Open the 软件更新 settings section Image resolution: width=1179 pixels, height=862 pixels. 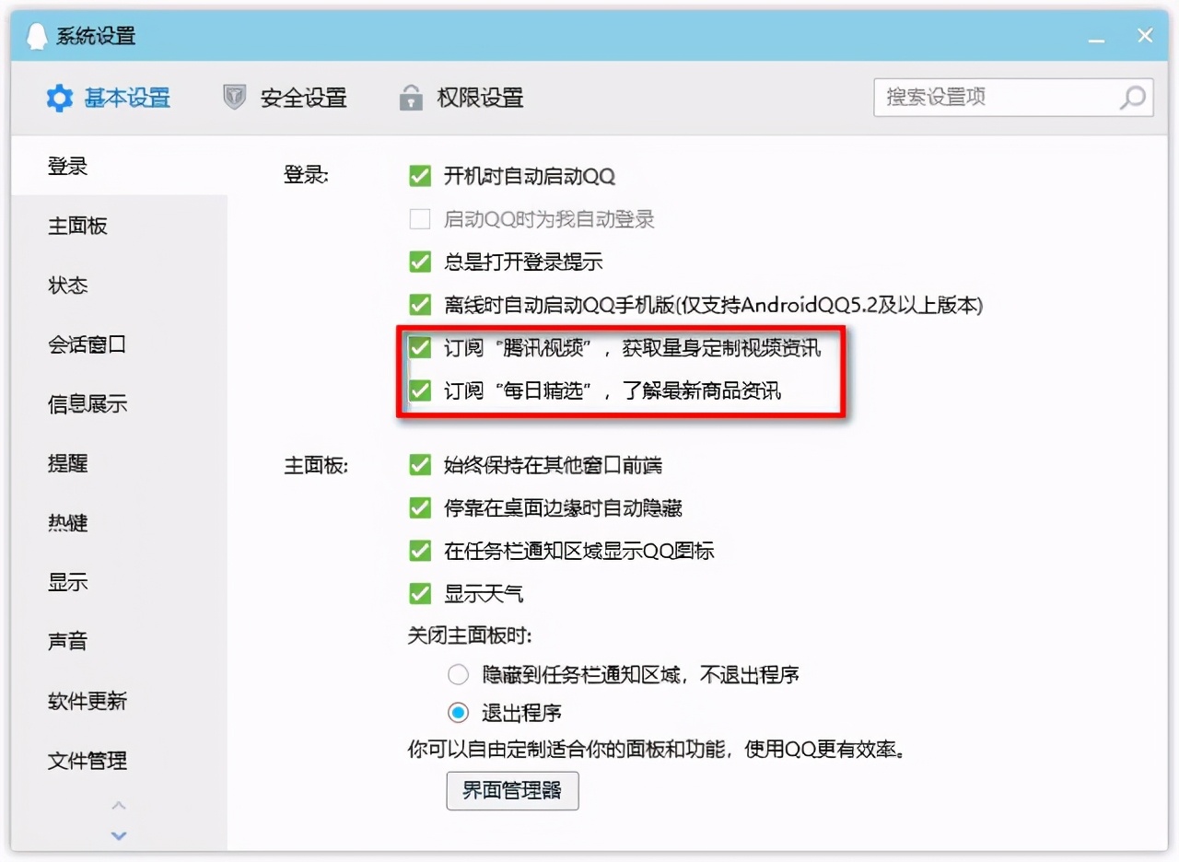pyautogui.click(x=86, y=702)
